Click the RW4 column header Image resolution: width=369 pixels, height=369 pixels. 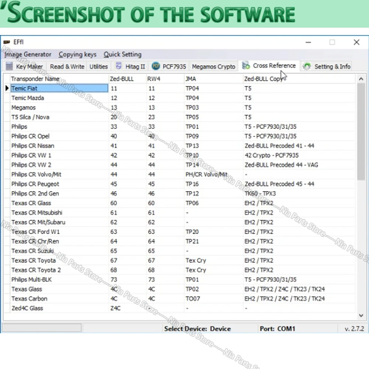click(165, 79)
